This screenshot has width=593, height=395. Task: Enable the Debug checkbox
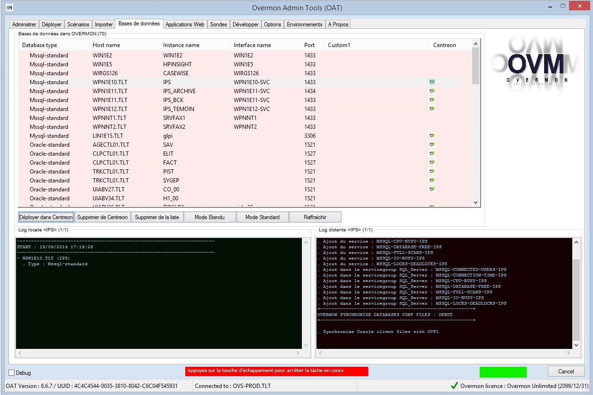point(12,373)
